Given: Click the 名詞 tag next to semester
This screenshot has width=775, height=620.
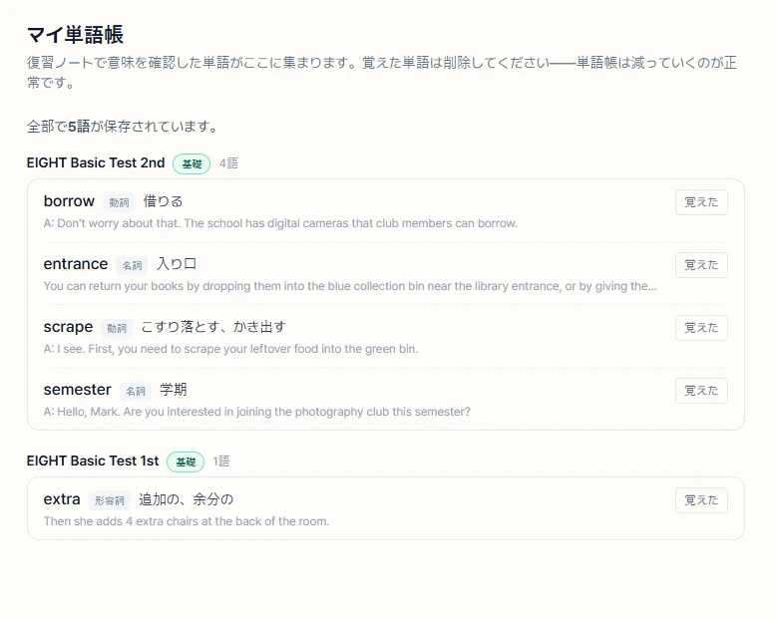Looking at the screenshot, I should click(x=136, y=391).
